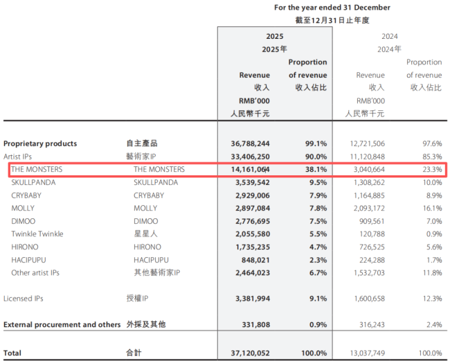Select 'For the year ended 31 December' heading
This screenshot has height=361, width=450.
[332, 8]
